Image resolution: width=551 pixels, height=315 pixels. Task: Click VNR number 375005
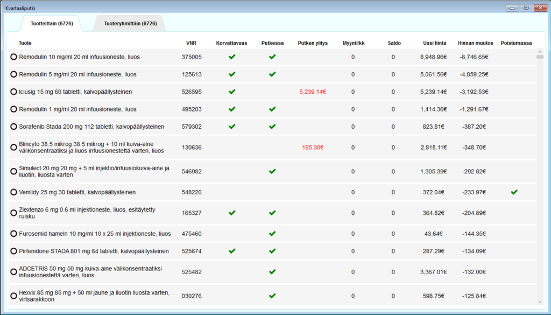coord(192,57)
